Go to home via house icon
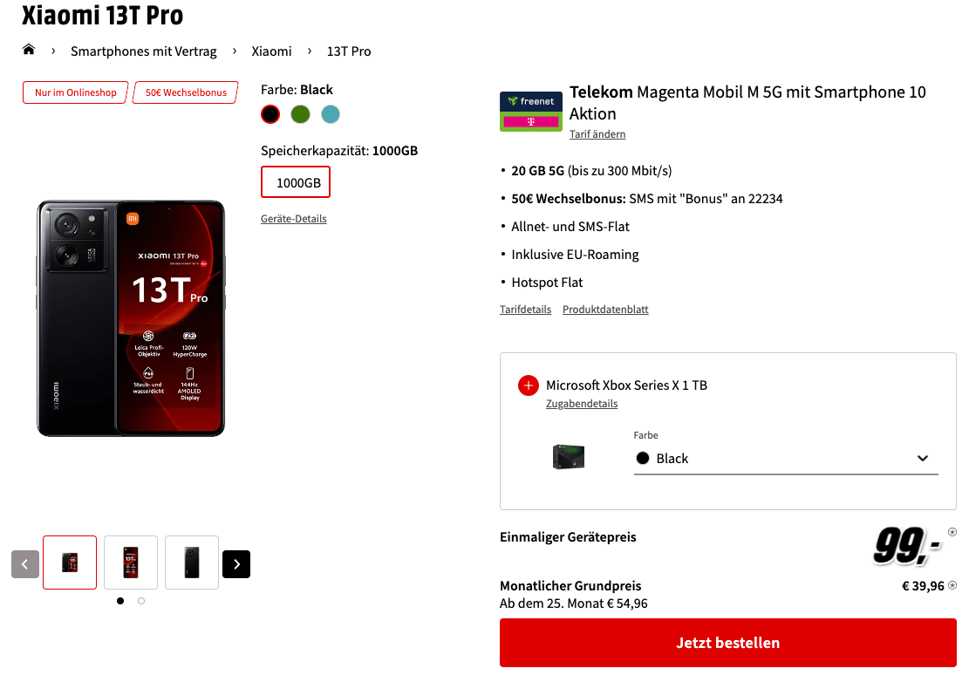969x675 pixels. 29,50
